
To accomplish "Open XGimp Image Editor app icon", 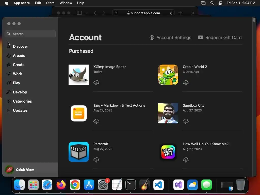I will pos(79,75).
